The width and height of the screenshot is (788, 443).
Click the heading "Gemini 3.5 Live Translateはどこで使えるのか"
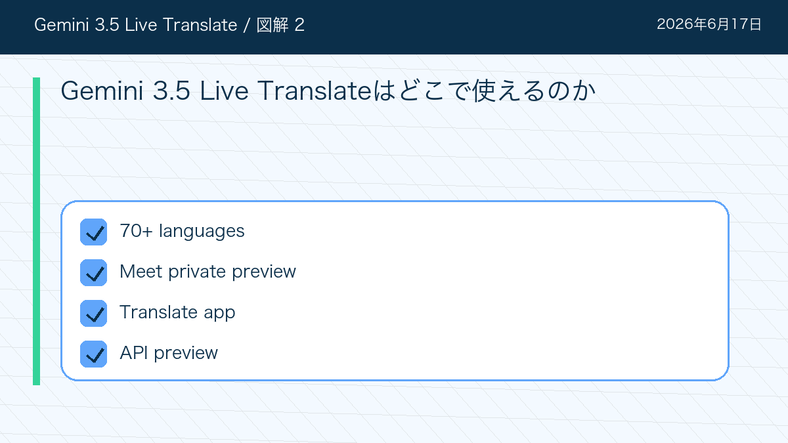[328, 91]
